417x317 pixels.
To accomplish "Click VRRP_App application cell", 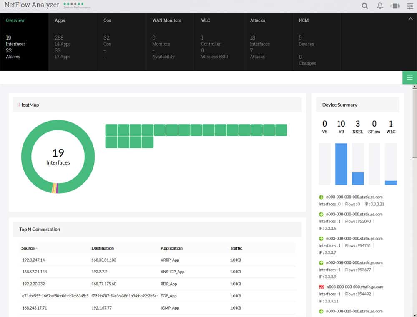I will click(170, 260).
